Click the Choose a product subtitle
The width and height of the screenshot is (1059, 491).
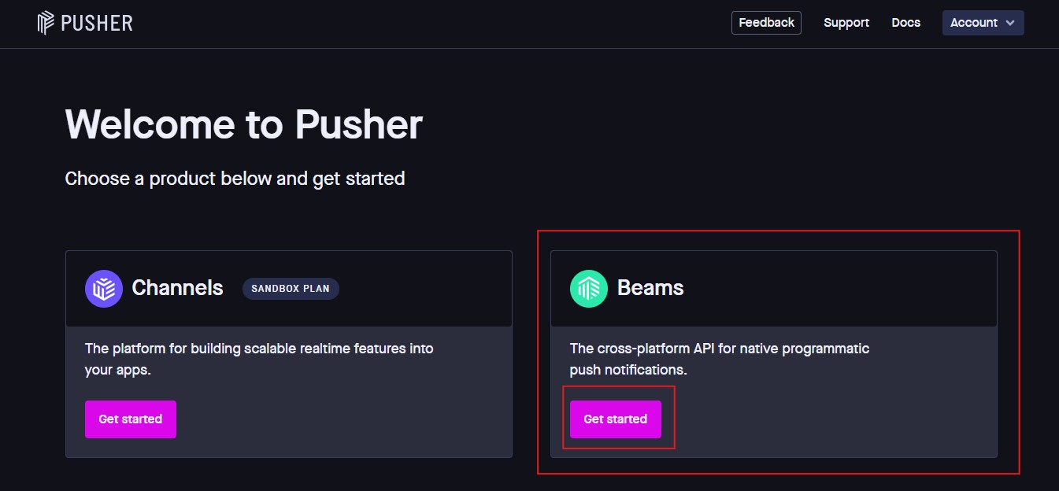(x=235, y=179)
